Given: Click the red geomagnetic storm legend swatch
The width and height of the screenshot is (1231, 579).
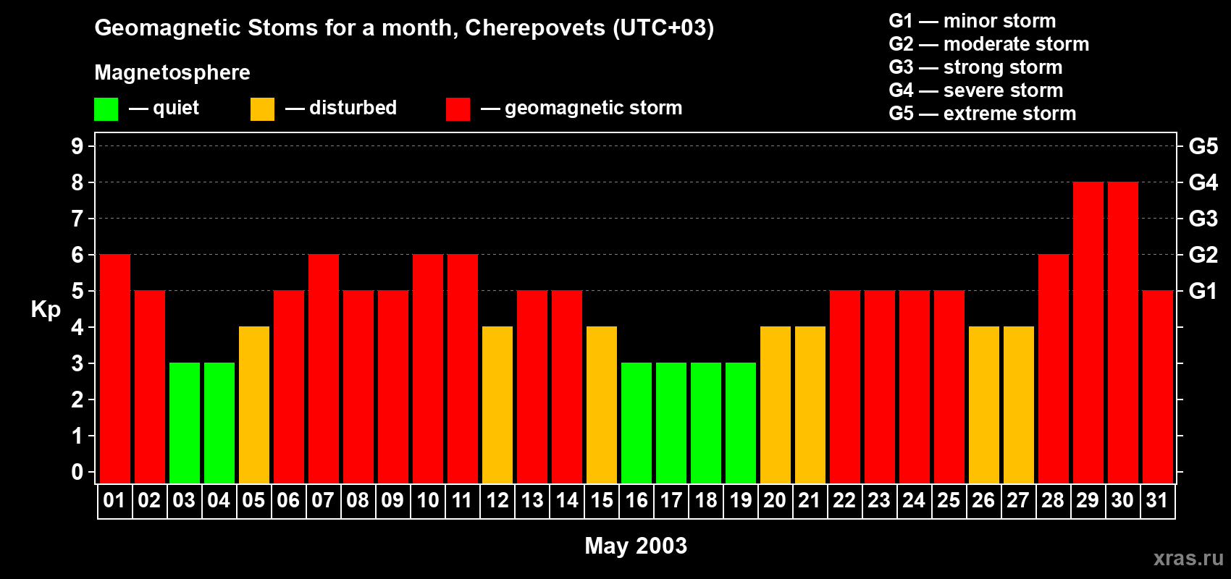Looking at the screenshot, I should pos(458,109).
